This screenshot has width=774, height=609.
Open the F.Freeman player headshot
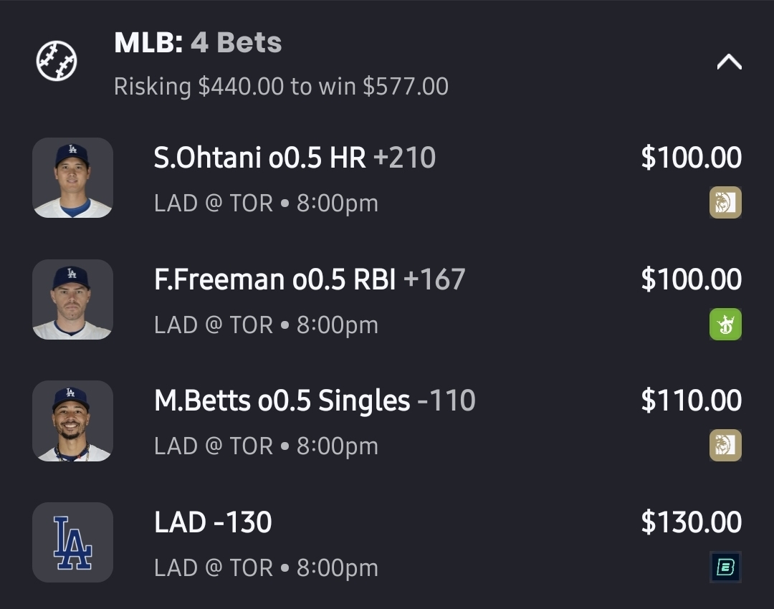coord(72,299)
